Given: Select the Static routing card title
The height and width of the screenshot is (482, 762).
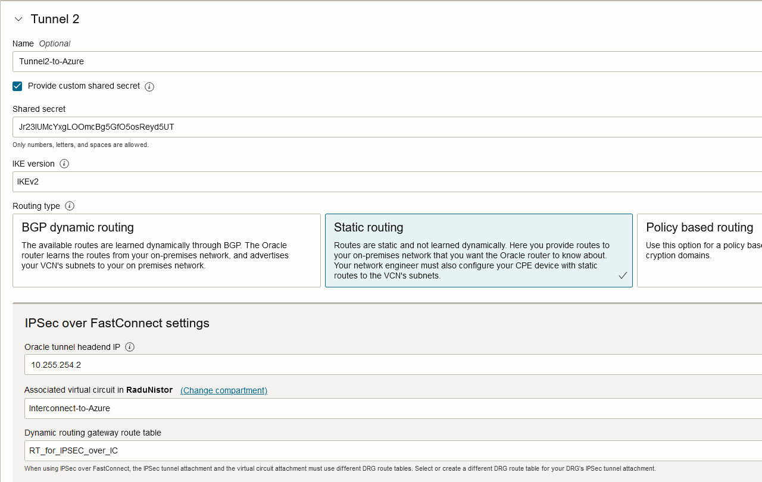Looking at the screenshot, I should (x=368, y=227).
